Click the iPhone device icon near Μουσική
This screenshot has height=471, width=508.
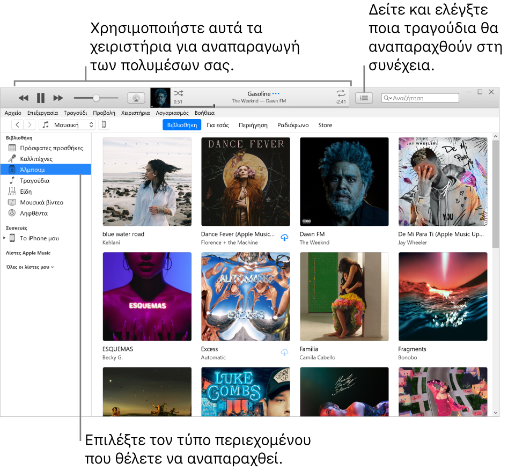point(102,124)
